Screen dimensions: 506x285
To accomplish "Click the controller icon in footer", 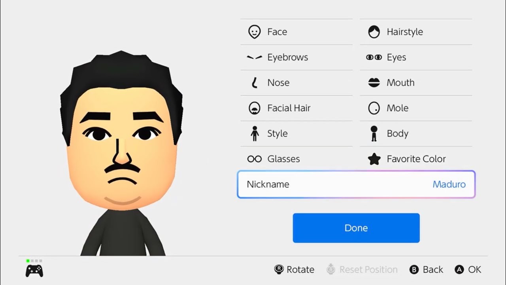I will tap(34, 271).
